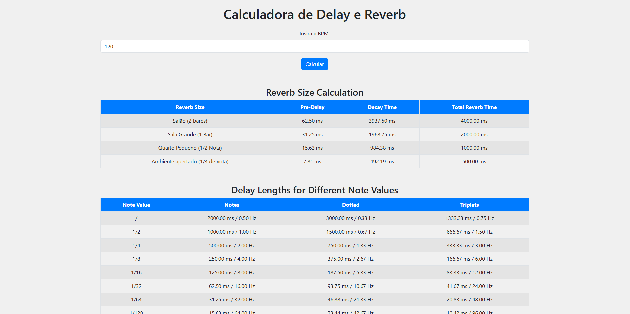The width and height of the screenshot is (630, 314).
Task: Click the Sala Grande (1 Bar) cell
Action: click(x=190, y=134)
